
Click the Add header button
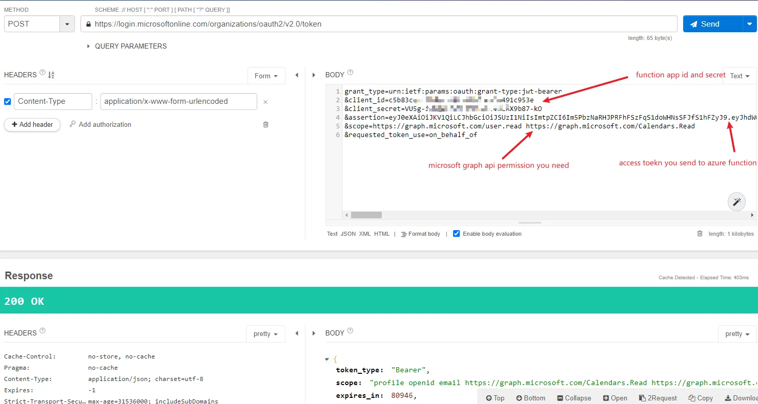click(32, 125)
